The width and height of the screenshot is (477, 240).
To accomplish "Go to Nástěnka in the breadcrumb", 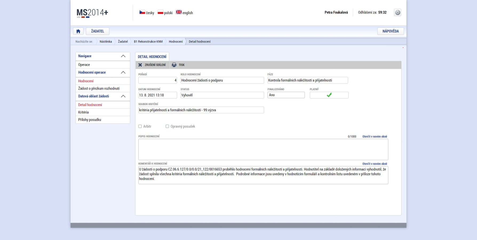I will tap(106, 42).
